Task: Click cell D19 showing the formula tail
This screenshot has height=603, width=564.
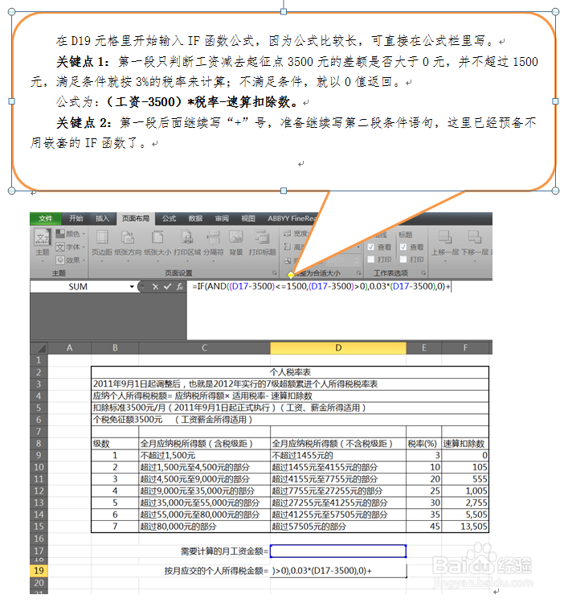Action: (x=338, y=571)
